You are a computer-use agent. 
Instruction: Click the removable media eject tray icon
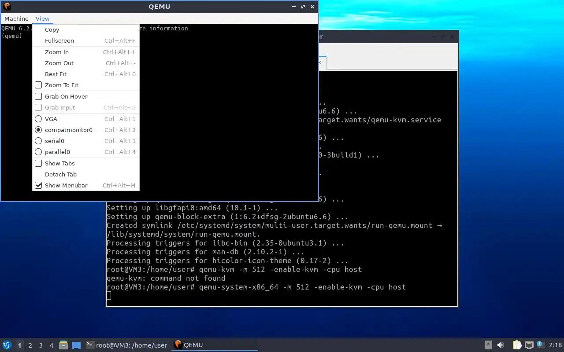tap(488, 345)
